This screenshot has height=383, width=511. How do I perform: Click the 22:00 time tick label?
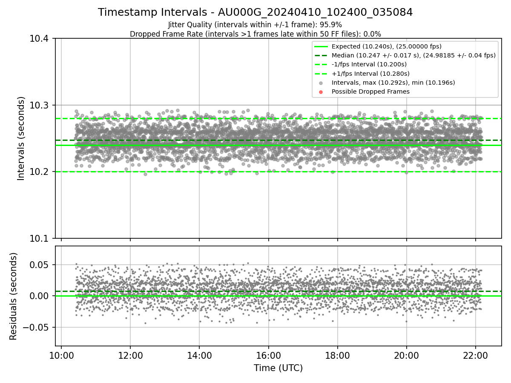(x=476, y=355)
